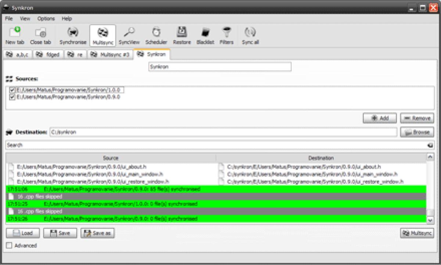441x265 pixels.
Task: Open the Restore tool
Action: 182,36
